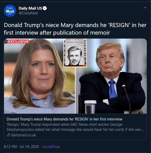Click the water glass in the photo
The image size is (151, 153).
[x=90, y=107]
